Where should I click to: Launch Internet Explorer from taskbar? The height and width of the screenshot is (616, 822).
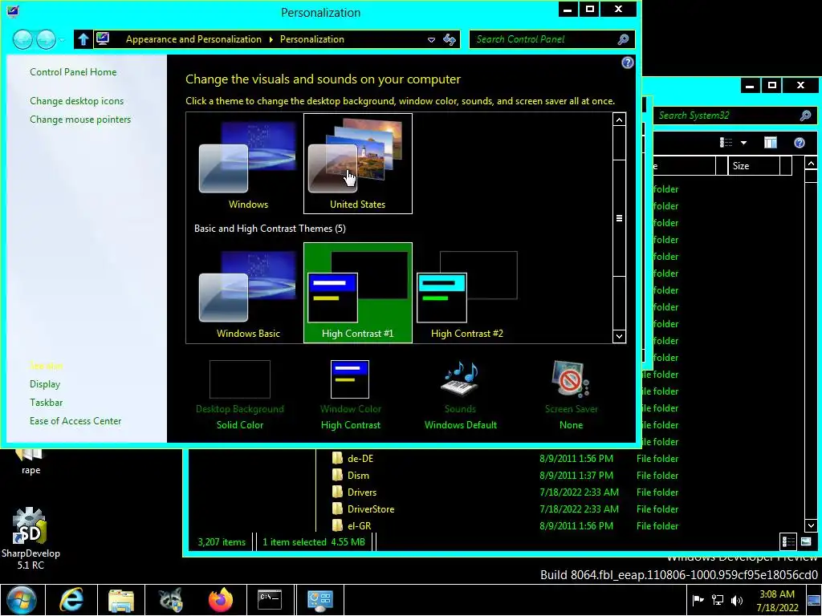tap(71, 600)
